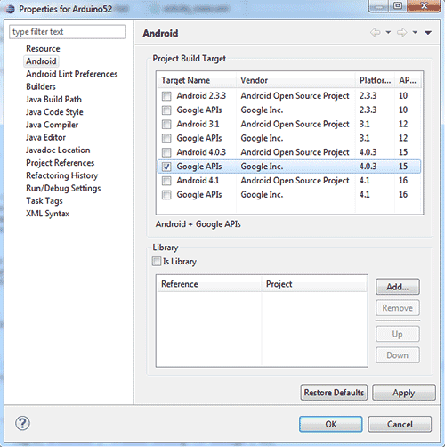Screen dimensions: 445x447
Task: Open Android Lint Preferences page
Action: point(72,74)
